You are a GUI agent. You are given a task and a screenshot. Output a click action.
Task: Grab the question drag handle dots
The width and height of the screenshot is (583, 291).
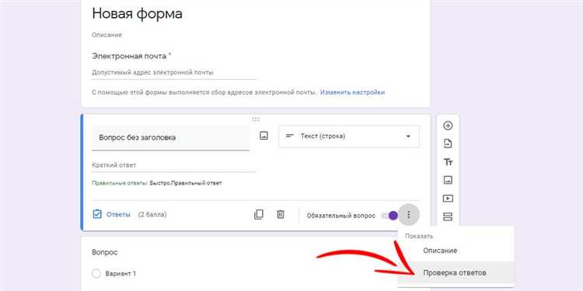(256, 120)
